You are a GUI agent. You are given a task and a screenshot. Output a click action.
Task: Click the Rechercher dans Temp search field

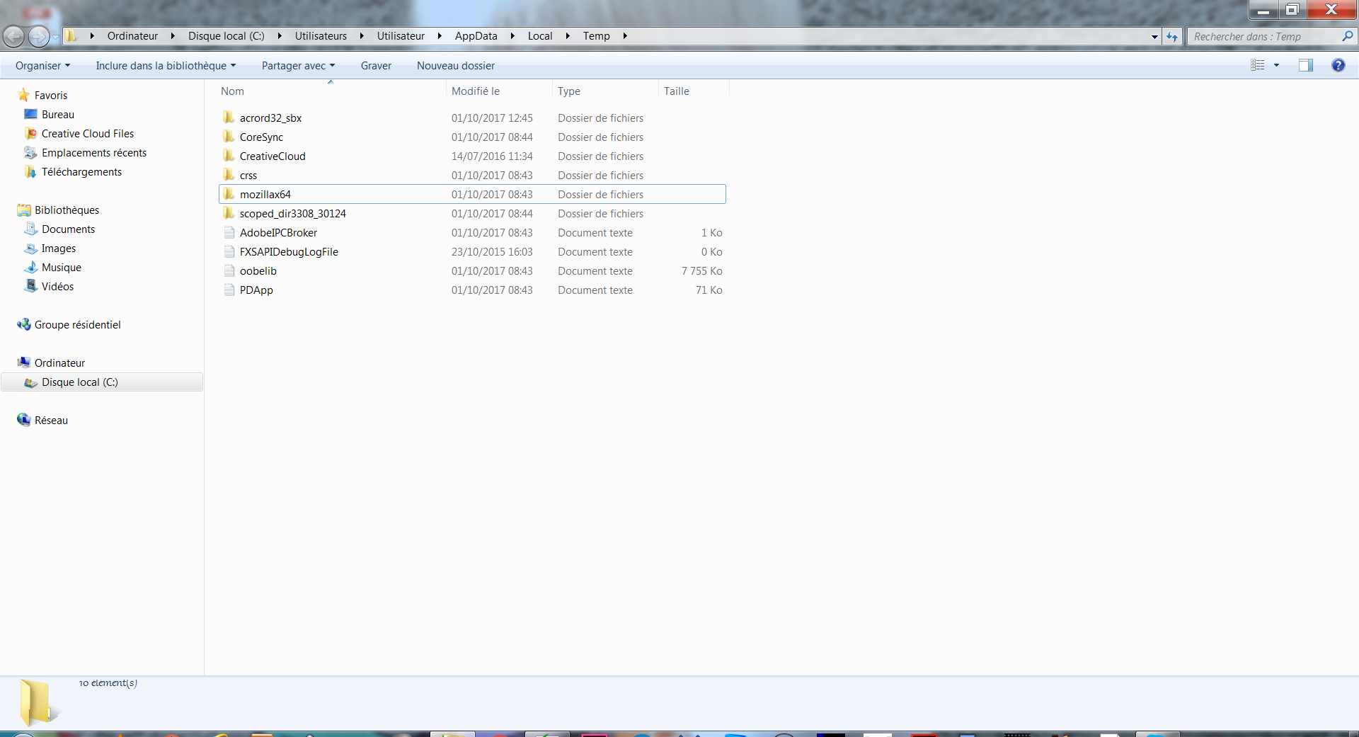[x=1263, y=37]
